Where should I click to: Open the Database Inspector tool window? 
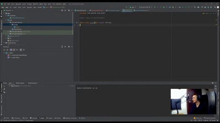70,118
